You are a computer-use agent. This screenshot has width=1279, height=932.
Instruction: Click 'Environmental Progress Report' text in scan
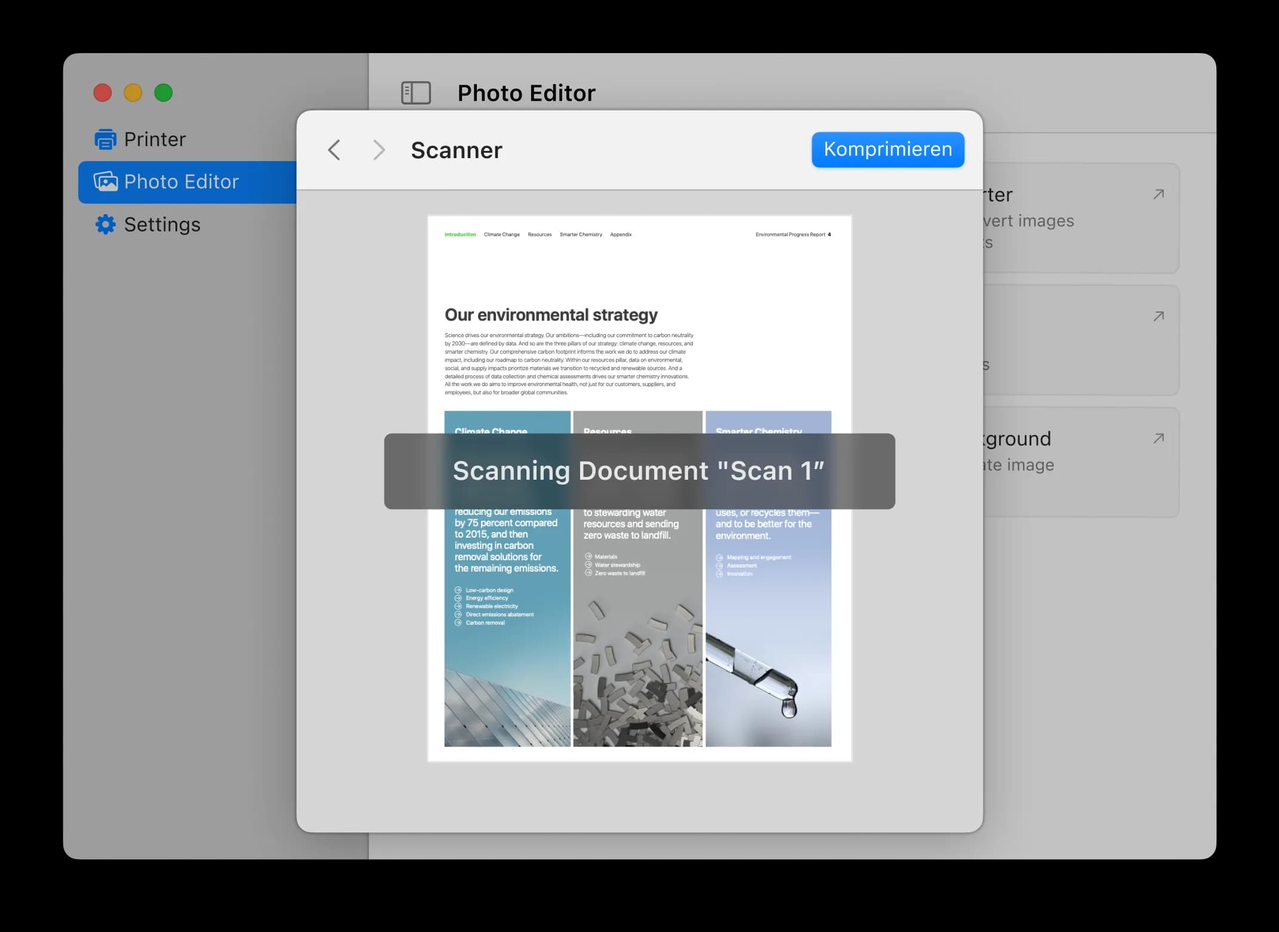click(x=790, y=234)
